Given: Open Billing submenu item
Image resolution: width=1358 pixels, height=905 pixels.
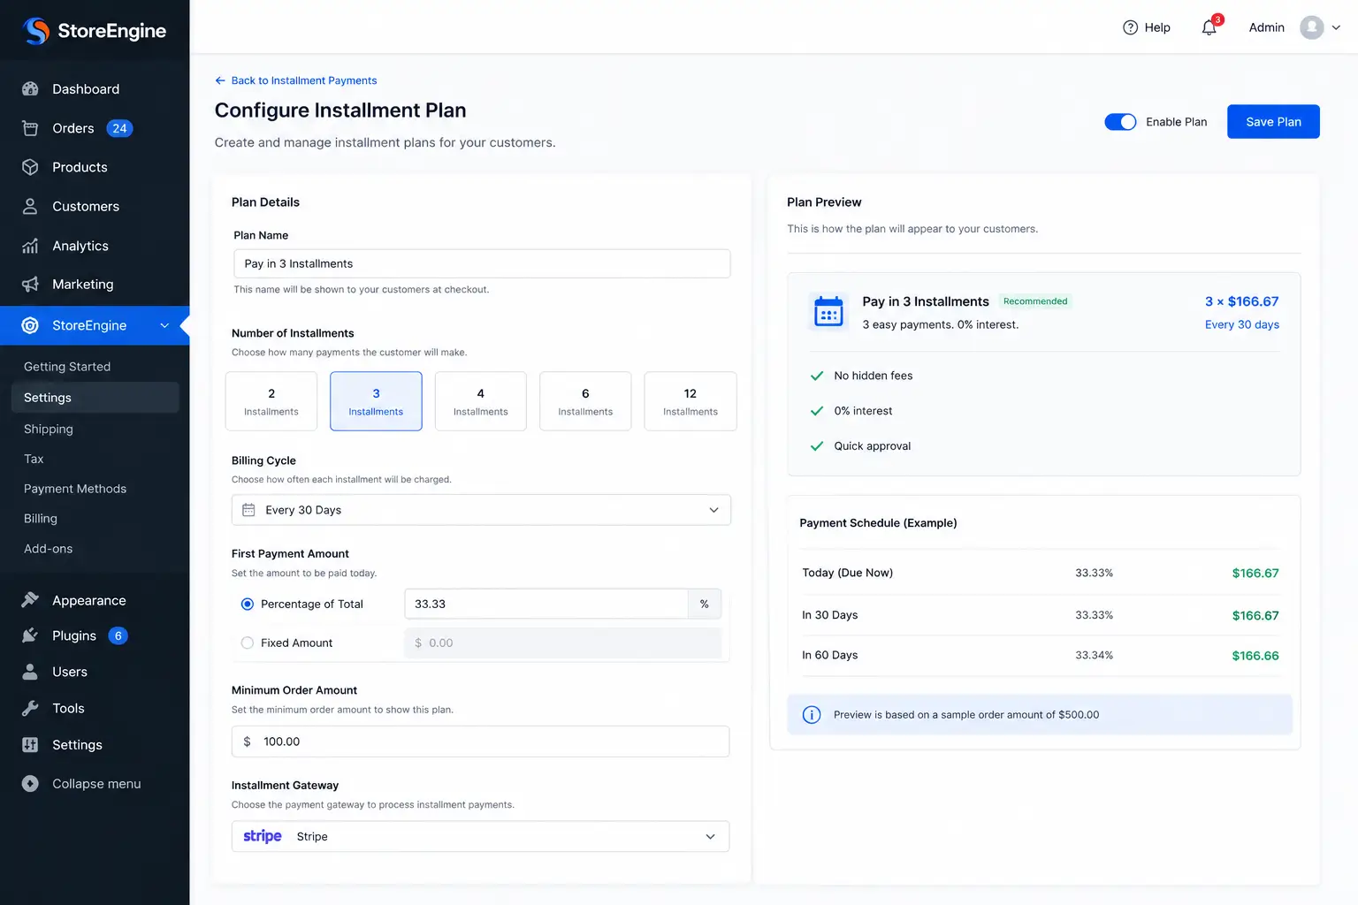Looking at the screenshot, I should click(x=41, y=519).
